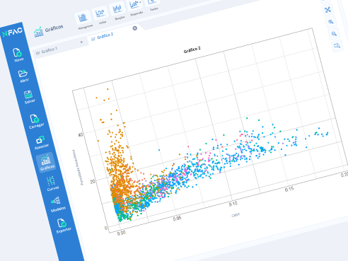
Task: Click the NFAC logo in the sidebar
Action: (12, 32)
